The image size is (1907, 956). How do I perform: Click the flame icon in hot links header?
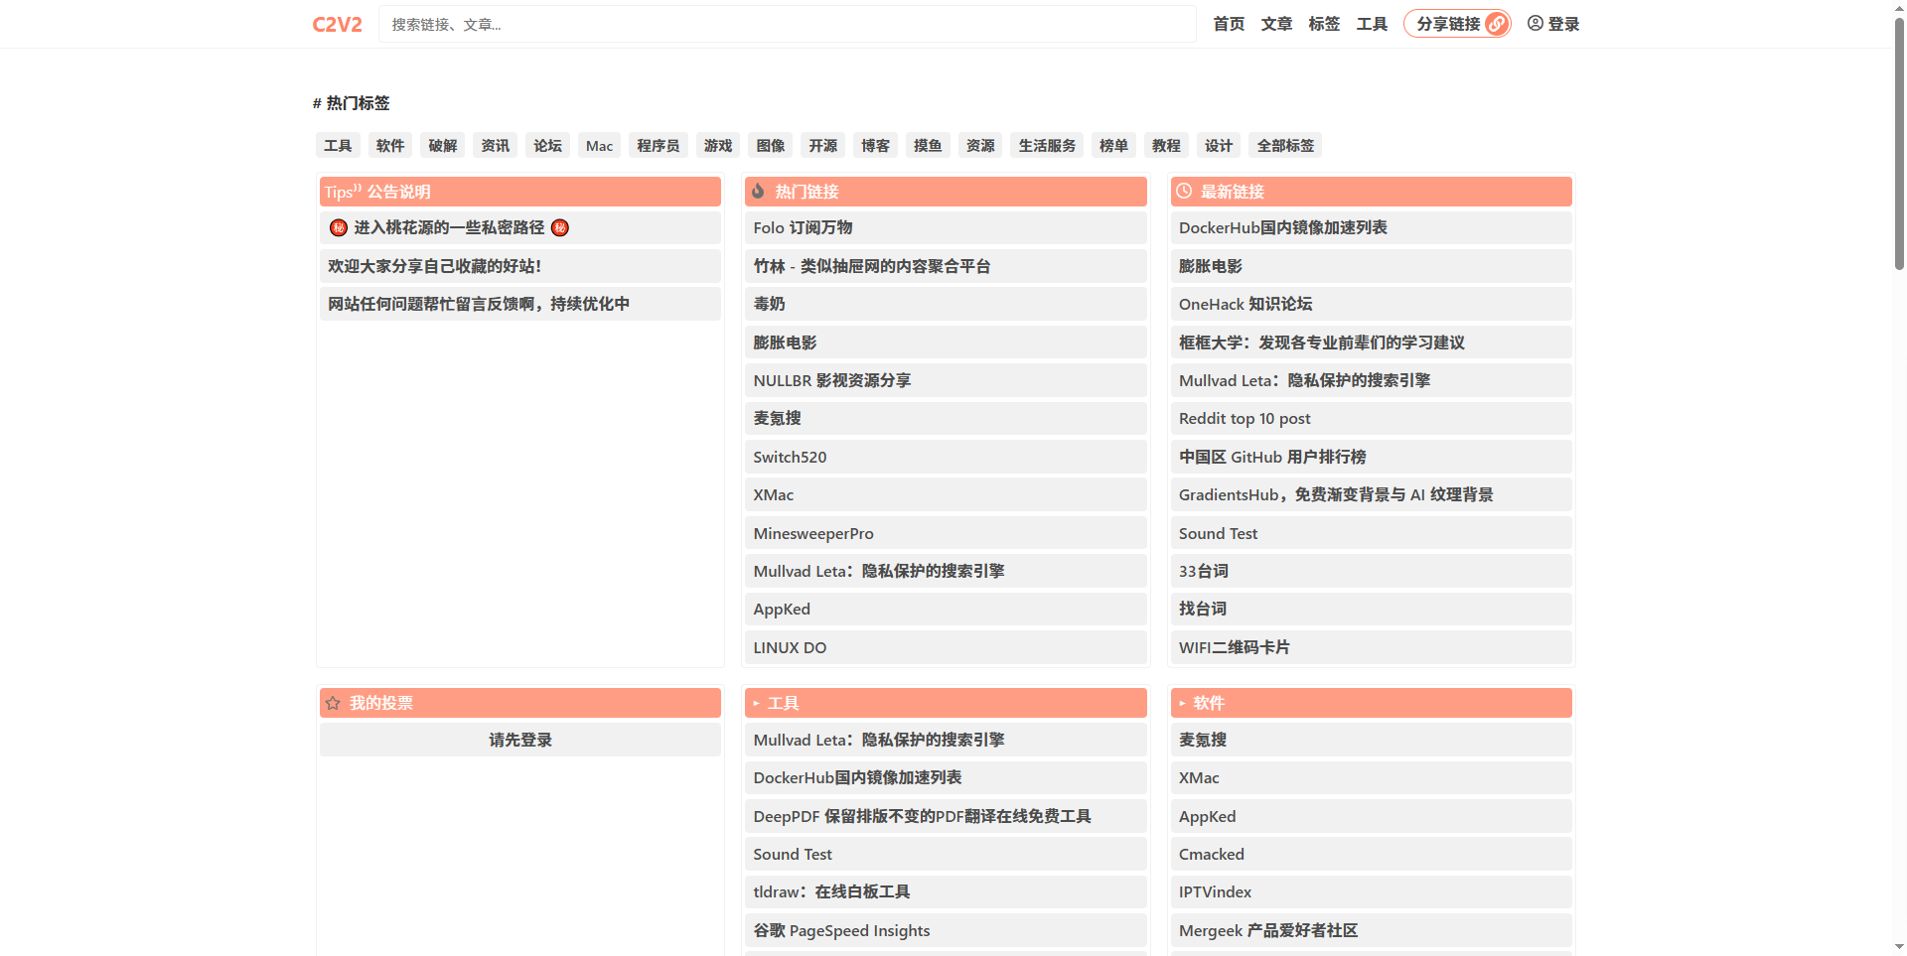coord(759,192)
